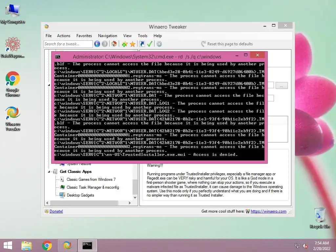Open File Explorer from the taskbar
Screen dimensions: 336x252
[27, 245]
